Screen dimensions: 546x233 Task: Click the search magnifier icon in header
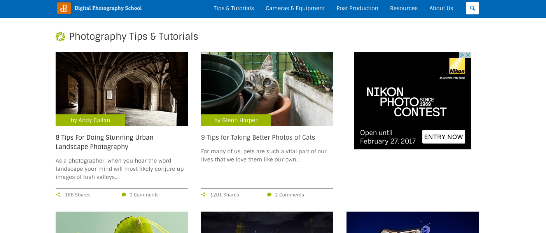coord(472,8)
